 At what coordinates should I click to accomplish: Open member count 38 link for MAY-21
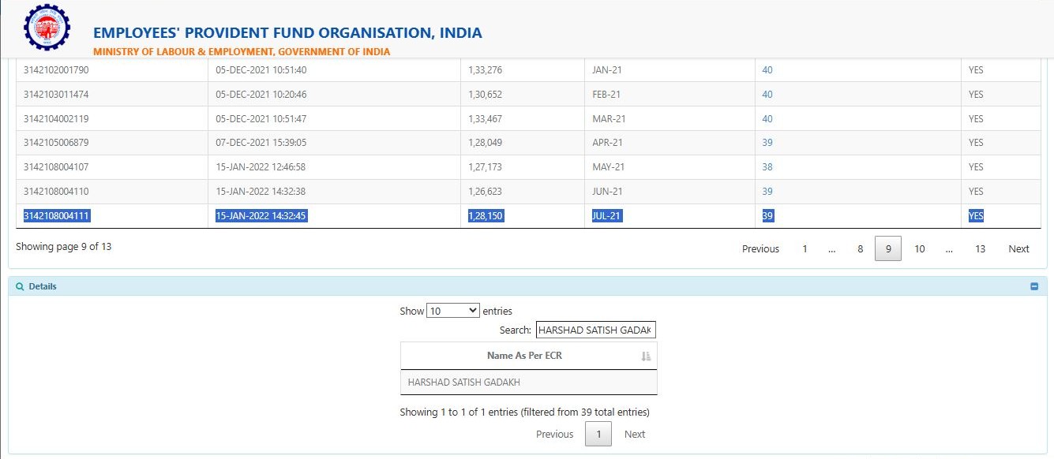coord(767,167)
